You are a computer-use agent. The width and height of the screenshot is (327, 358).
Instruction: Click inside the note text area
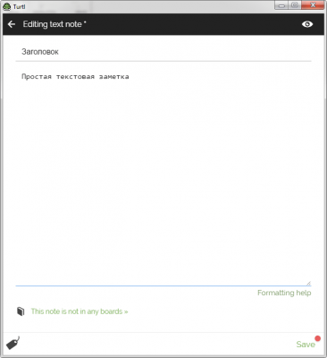tap(163, 176)
